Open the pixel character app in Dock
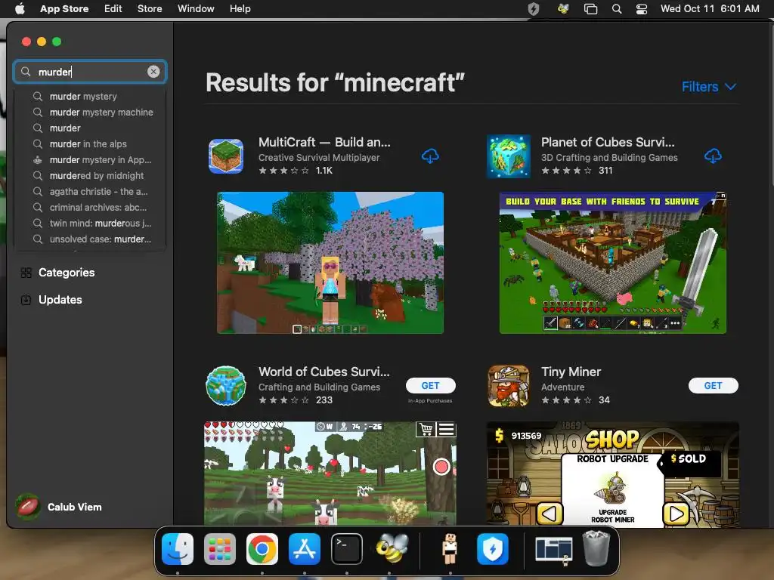The height and width of the screenshot is (580, 774). coord(450,549)
